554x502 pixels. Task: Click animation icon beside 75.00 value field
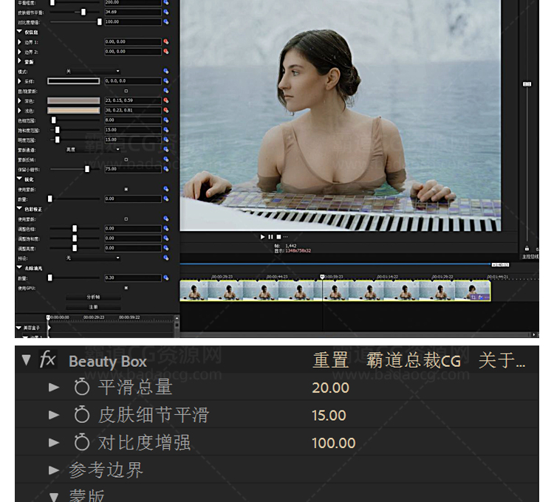[x=165, y=169]
